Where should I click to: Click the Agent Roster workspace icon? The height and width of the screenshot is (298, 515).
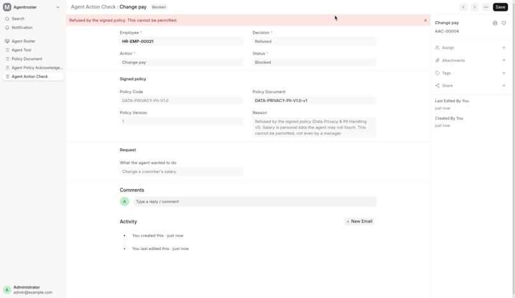tap(7, 41)
